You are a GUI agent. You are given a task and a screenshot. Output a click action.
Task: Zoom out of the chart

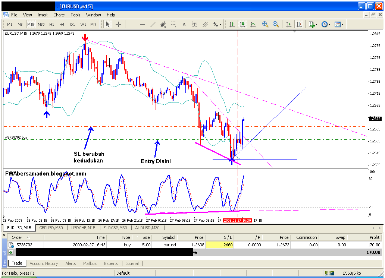coord(275,24)
